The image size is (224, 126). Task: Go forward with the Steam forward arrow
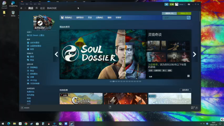point(25,8)
